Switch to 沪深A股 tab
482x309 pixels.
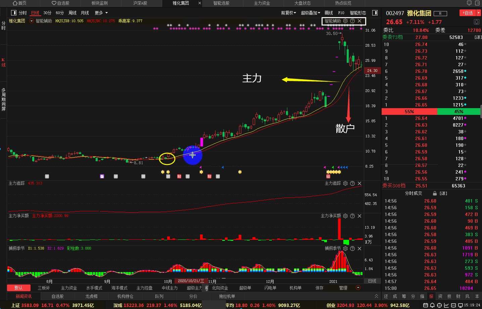140,3
